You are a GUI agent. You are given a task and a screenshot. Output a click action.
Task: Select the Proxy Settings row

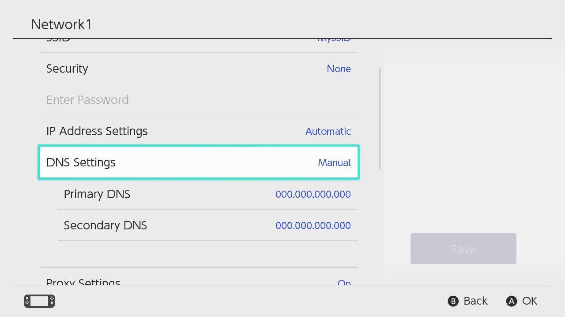pyautogui.click(x=199, y=282)
